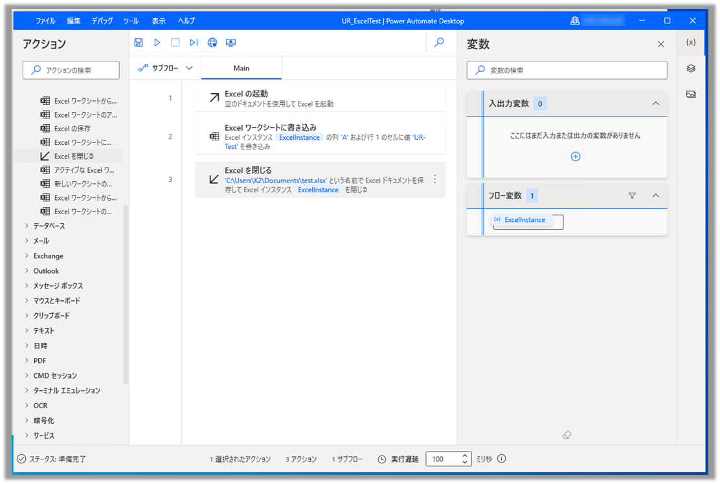Toggle the variables {x} pane icon
This screenshot has height=484, width=720.
coord(691,42)
